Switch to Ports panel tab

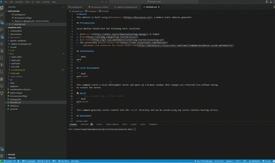(125, 124)
